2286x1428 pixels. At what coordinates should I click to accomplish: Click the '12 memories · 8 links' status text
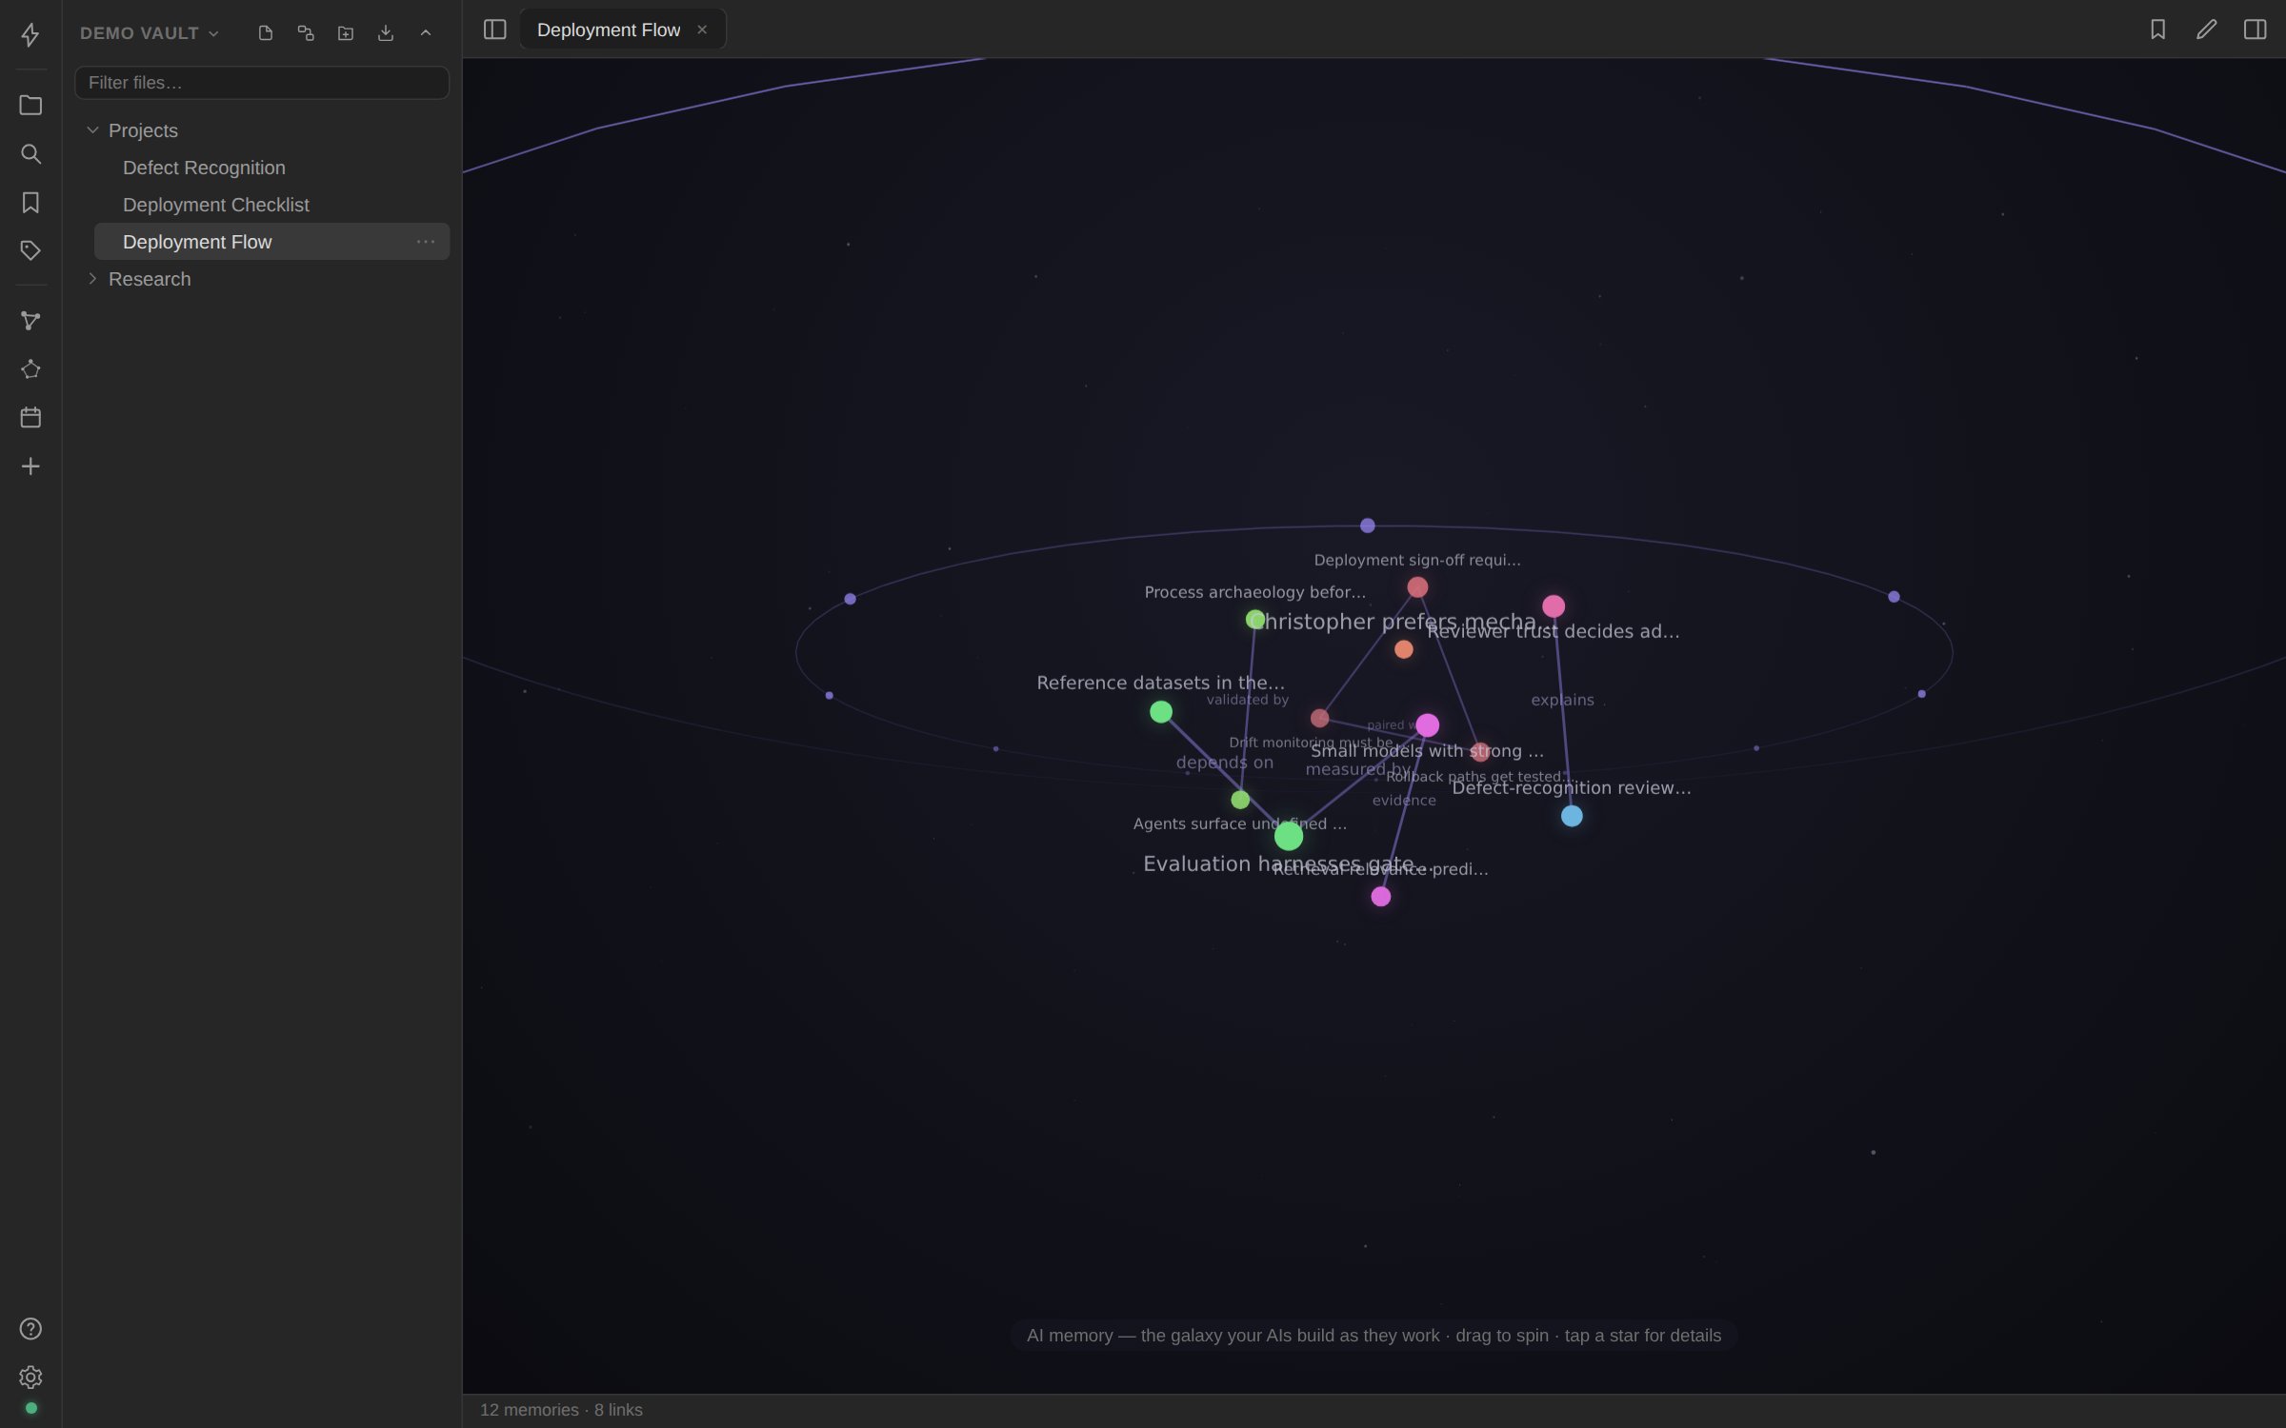click(x=561, y=1410)
